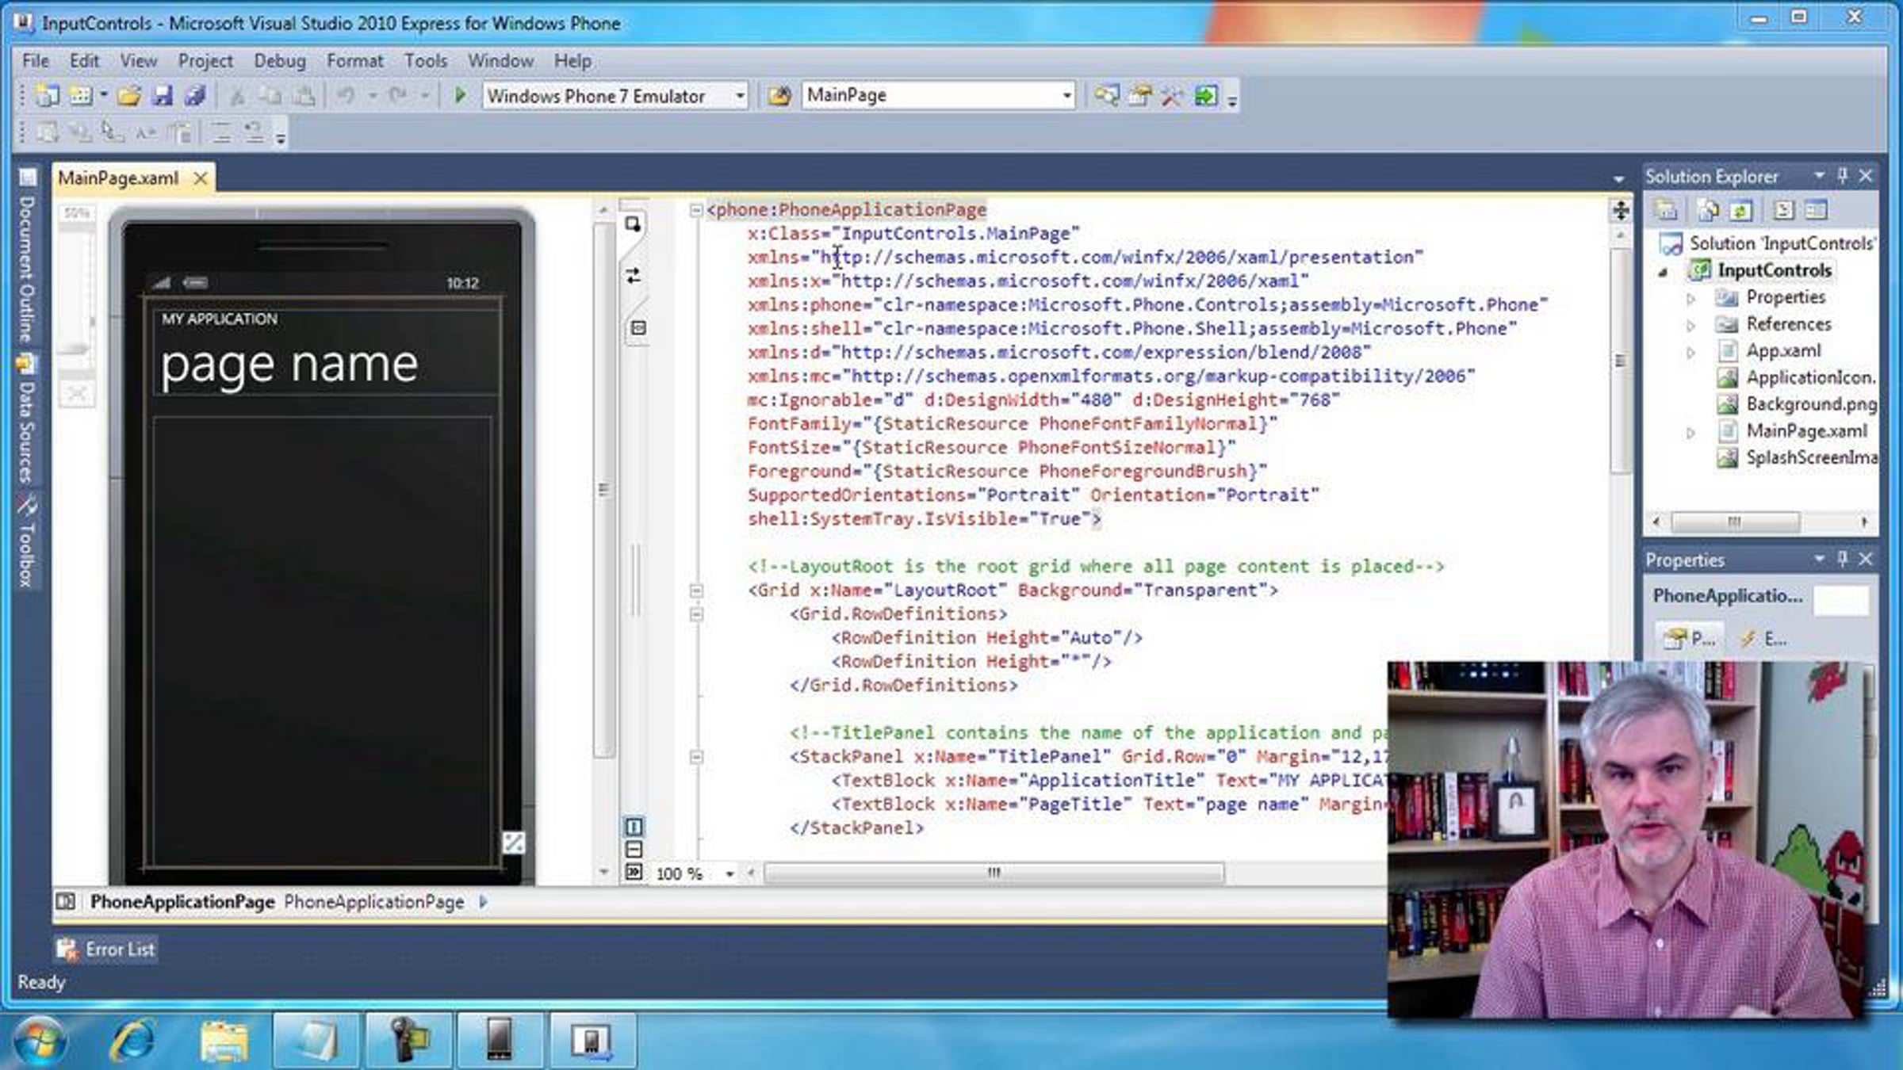Click View Designer icon in Solution Explorer

tap(1816, 210)
